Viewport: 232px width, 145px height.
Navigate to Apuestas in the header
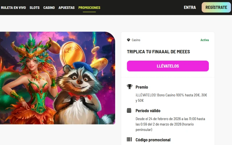click(x=67, y=8)
